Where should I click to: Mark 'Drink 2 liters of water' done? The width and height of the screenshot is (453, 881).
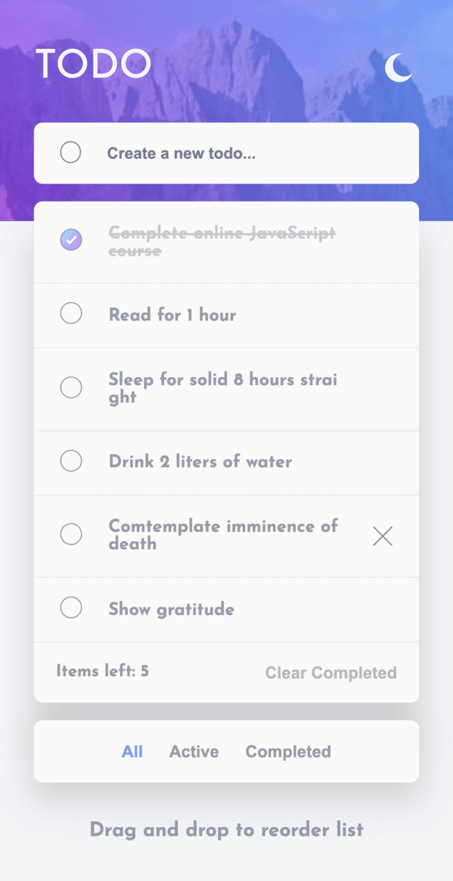point(70,461)
